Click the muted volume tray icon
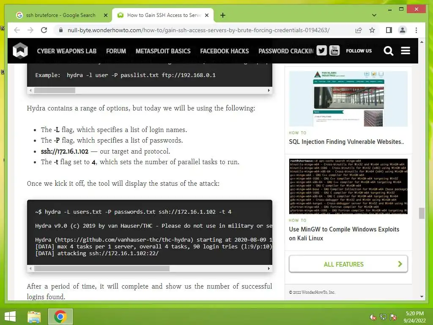The image size is (433, 325). click(x=373, y=317)
